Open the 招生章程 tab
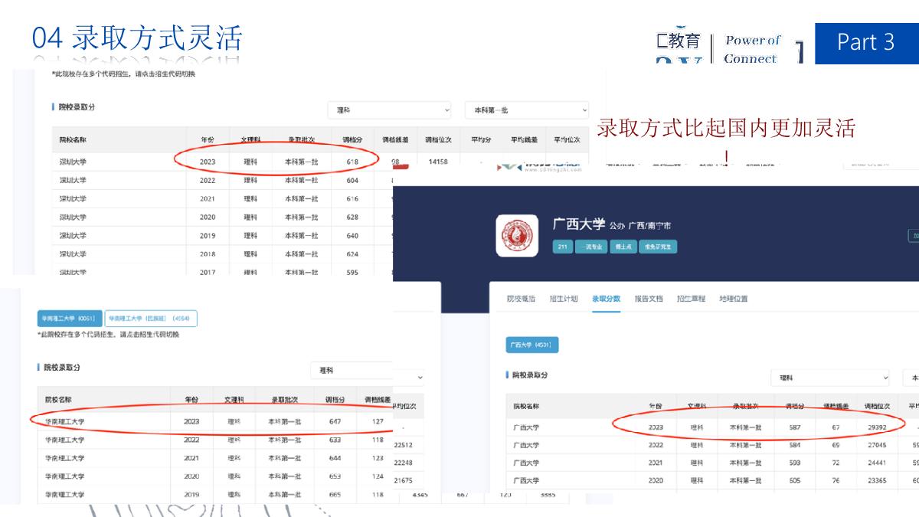This screenshot has height=517, width=919. [691, 299]
